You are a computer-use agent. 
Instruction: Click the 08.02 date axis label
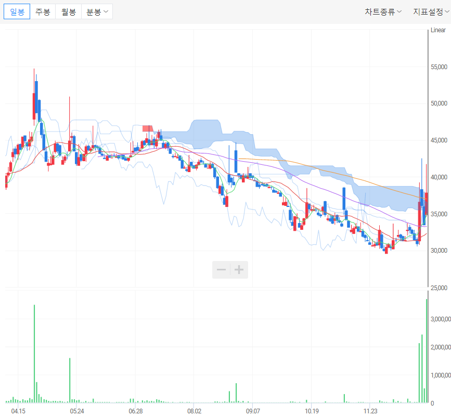pos(194,411)
